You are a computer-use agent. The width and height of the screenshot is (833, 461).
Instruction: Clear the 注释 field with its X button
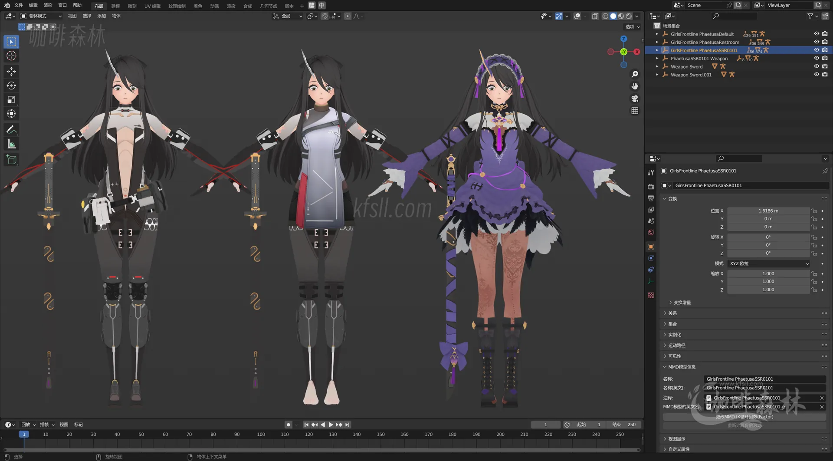pyautogui.click(x=822, y=398)
